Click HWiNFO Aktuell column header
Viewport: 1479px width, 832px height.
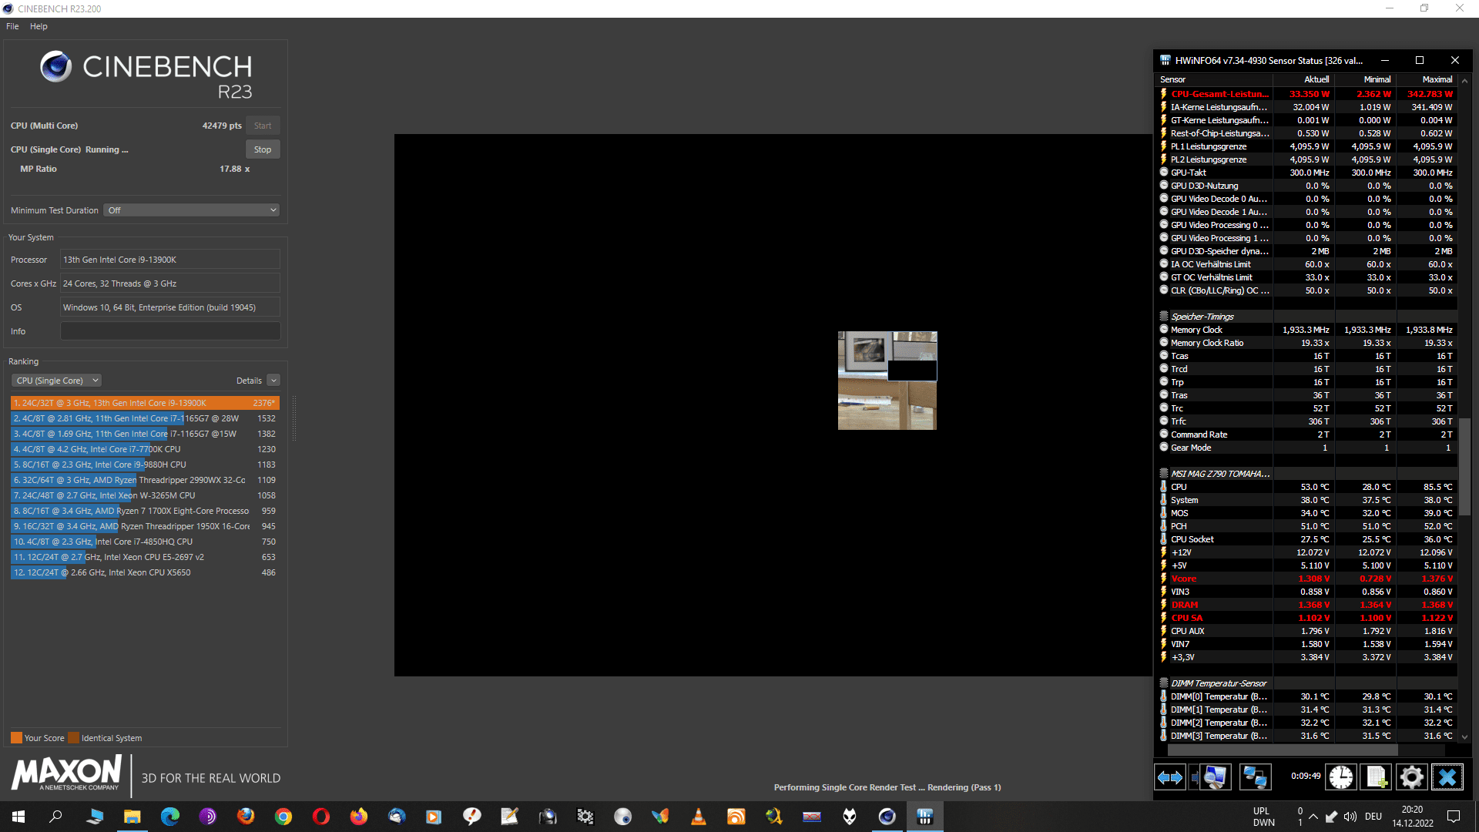click(1303, 79)
